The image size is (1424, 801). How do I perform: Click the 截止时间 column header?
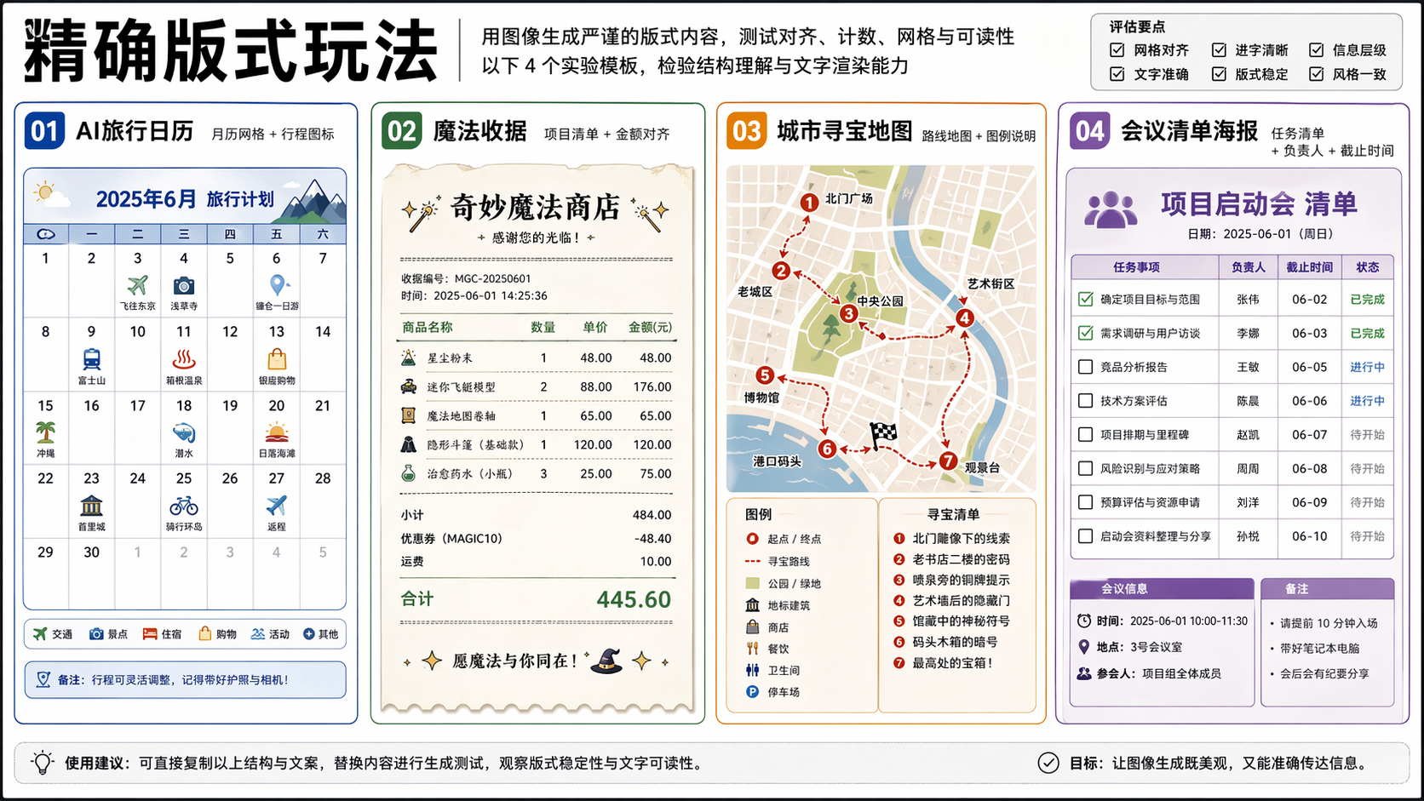(1309, 267)
